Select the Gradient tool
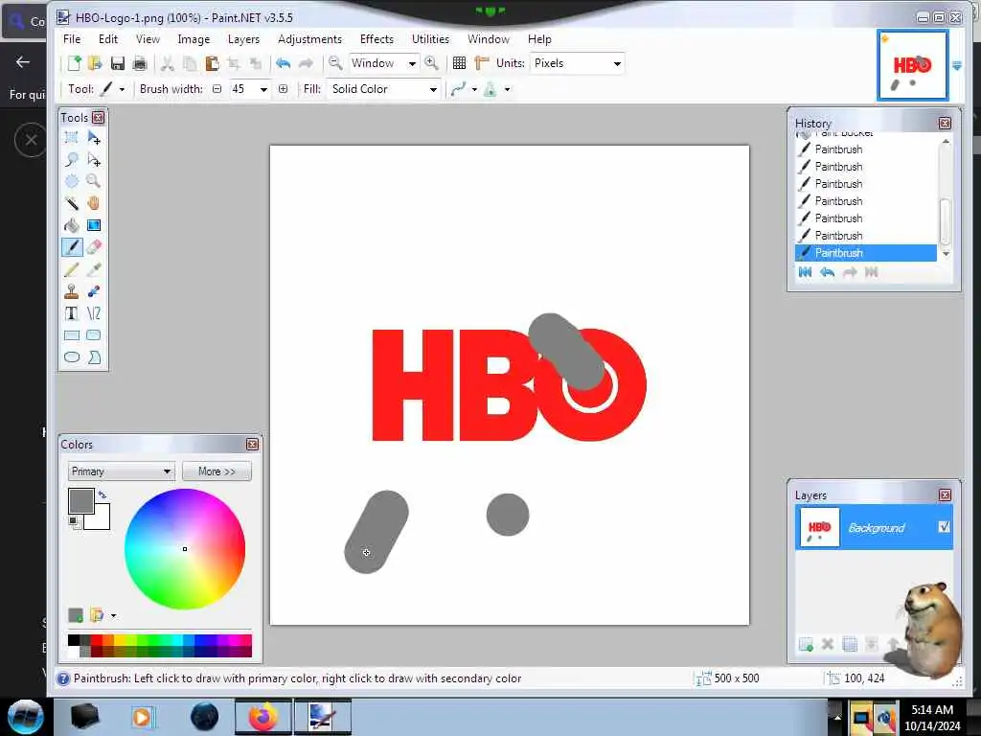Screen dimensions: 981x736 pos(94,225)
